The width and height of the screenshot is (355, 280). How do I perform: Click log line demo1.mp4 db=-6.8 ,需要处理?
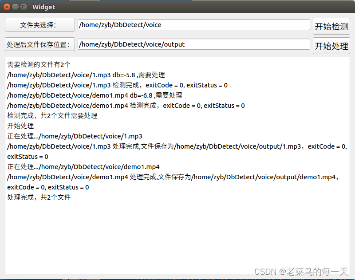tap(95, 95)
